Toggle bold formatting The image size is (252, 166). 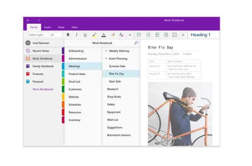[68, 35]
